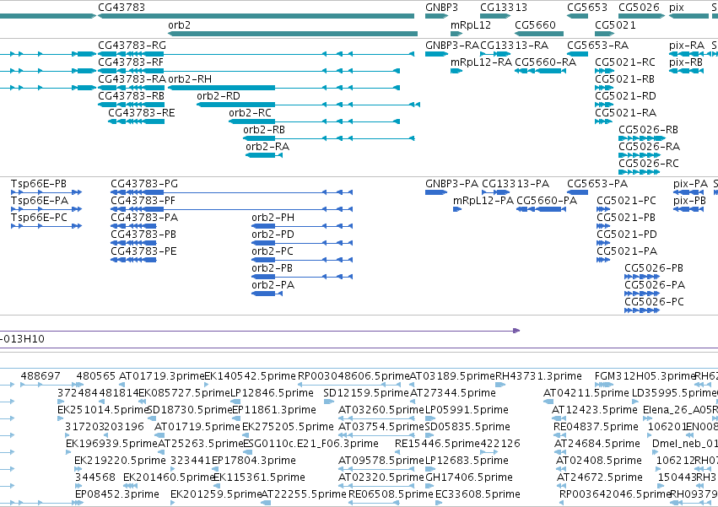The width and height of the screenshot is (718, 507).
Task: Click the CG13313 gene label
Action: (x=504, y=8)
